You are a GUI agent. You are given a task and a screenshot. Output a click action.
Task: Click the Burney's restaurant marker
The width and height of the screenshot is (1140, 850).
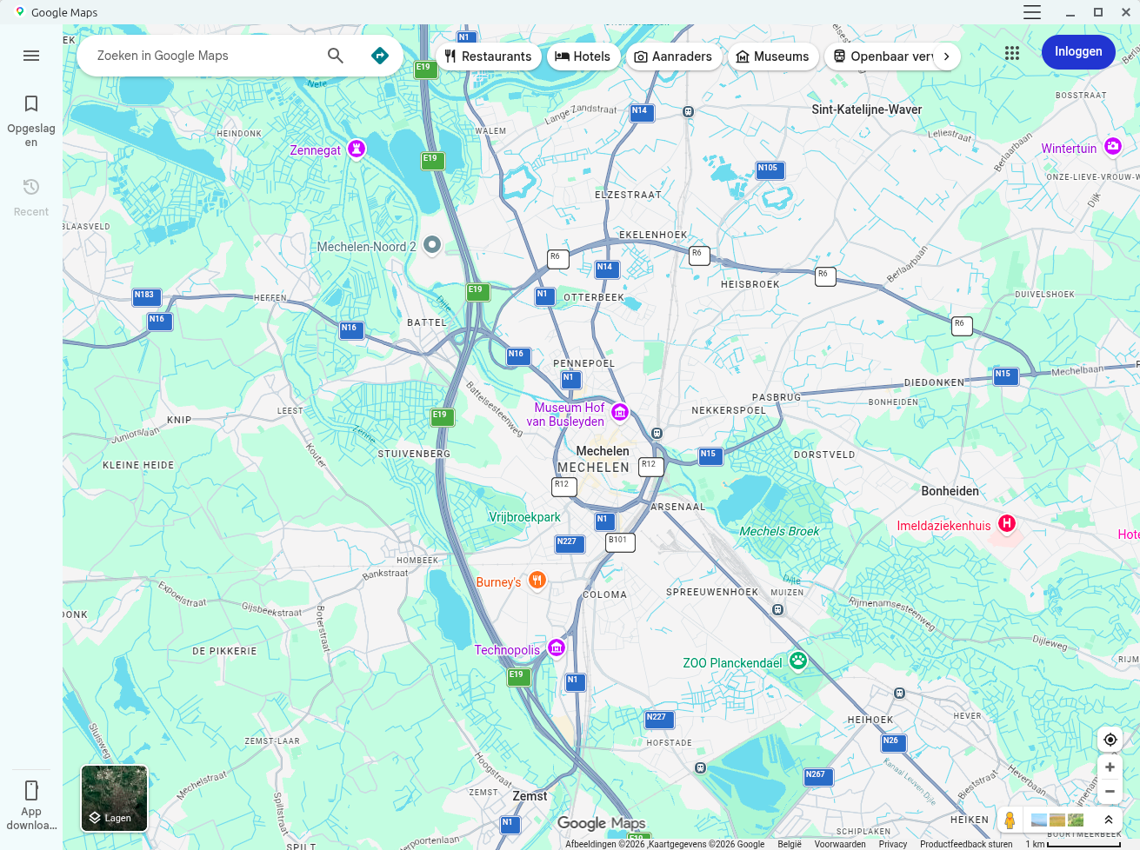pyautogui.click(x=537, y=580)
